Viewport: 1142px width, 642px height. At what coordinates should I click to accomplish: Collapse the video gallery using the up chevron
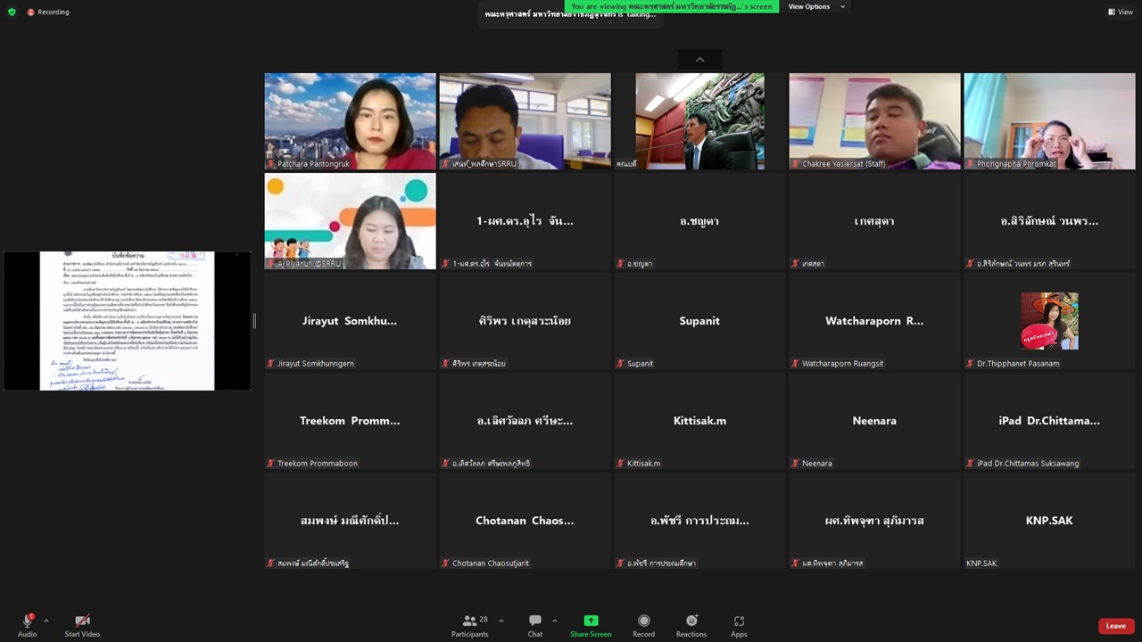[x=699, y=59]
